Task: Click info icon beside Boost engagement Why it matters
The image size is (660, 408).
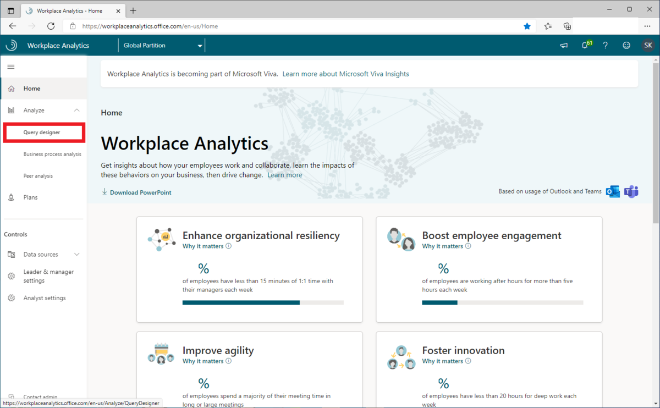Action: point(469,246)
